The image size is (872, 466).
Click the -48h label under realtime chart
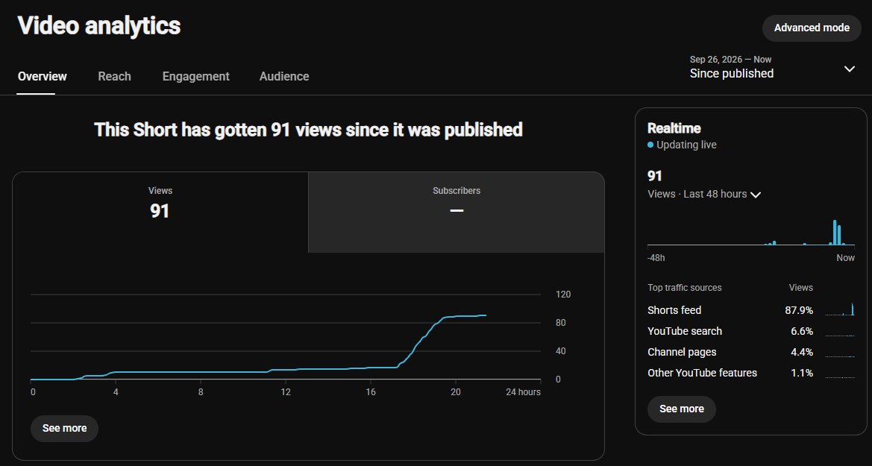click(x=656, y=258)
